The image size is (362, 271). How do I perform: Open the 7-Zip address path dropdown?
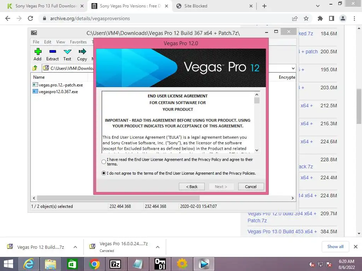point(293,68)
